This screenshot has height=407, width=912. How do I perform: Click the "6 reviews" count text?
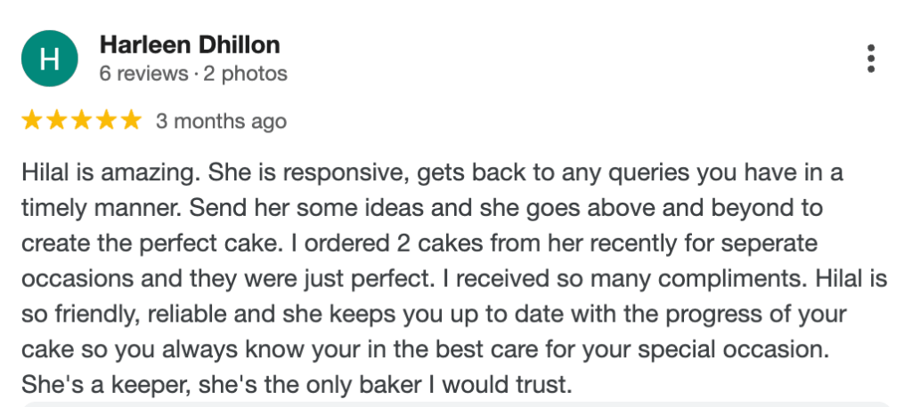[142, 74]
